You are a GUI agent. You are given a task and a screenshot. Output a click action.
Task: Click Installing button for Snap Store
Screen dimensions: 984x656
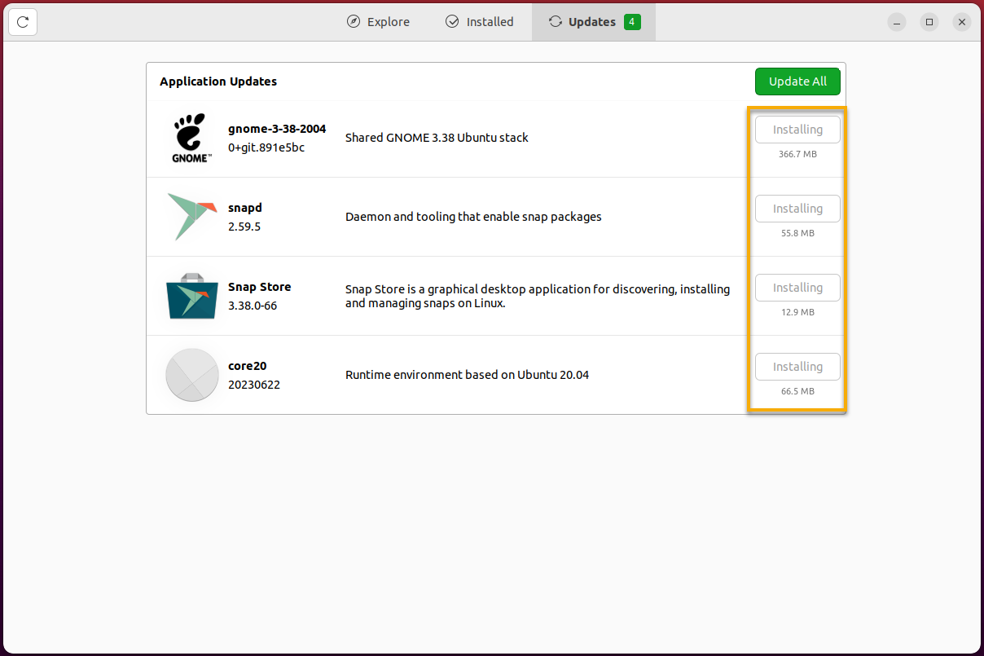click(x=797, y=288)
